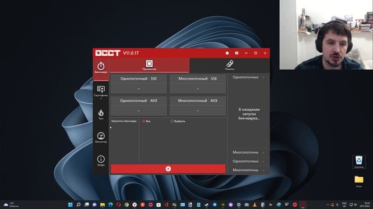The width and height of the screenshot is (373, 209).
Task: Open the Settings gear on the taskbar
Action: coord(238,205)
